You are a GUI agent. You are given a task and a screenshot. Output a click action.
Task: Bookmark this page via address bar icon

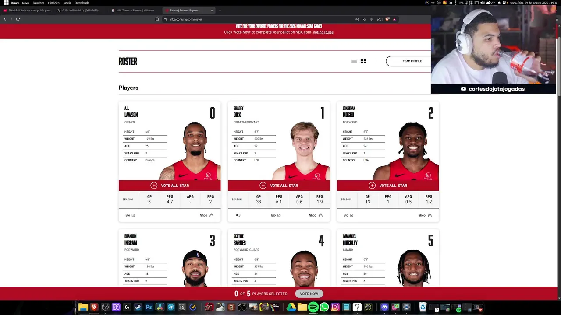click(157, 19)
